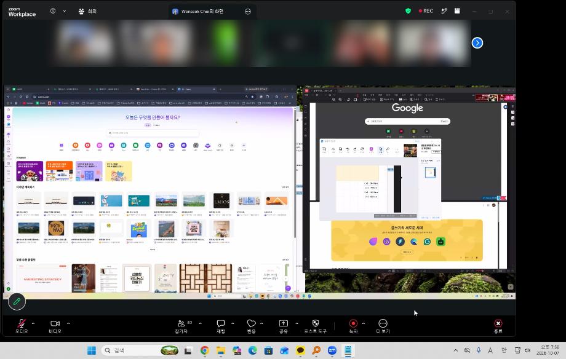End the meeting with 종료
This screenshot has height=359, width=566.
[x=498, y=326]
